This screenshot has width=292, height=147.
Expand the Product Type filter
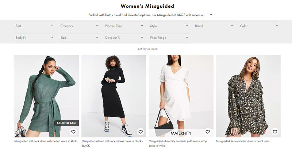(124, 26)
